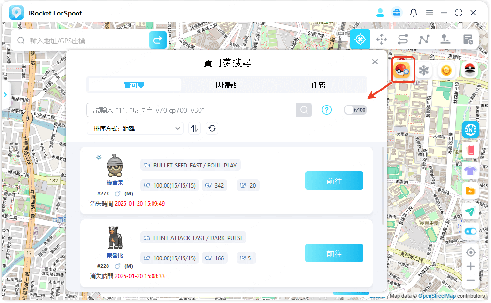Click 前往 for 橡實果
Image resolution: width=491 pixels, height=303 pixels.
pos(334,181)
